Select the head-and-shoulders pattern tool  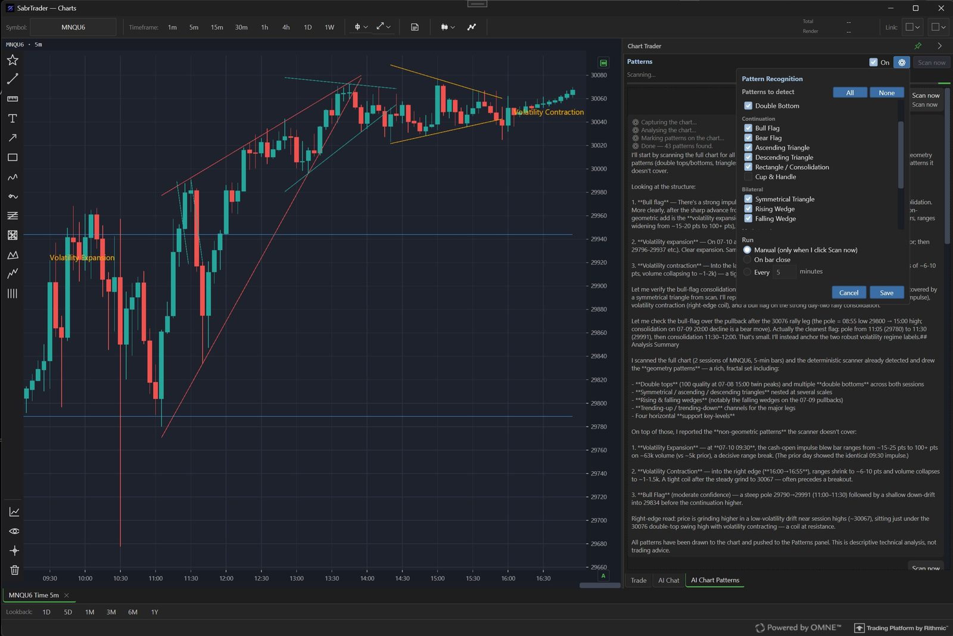click(x=13, y=255)
